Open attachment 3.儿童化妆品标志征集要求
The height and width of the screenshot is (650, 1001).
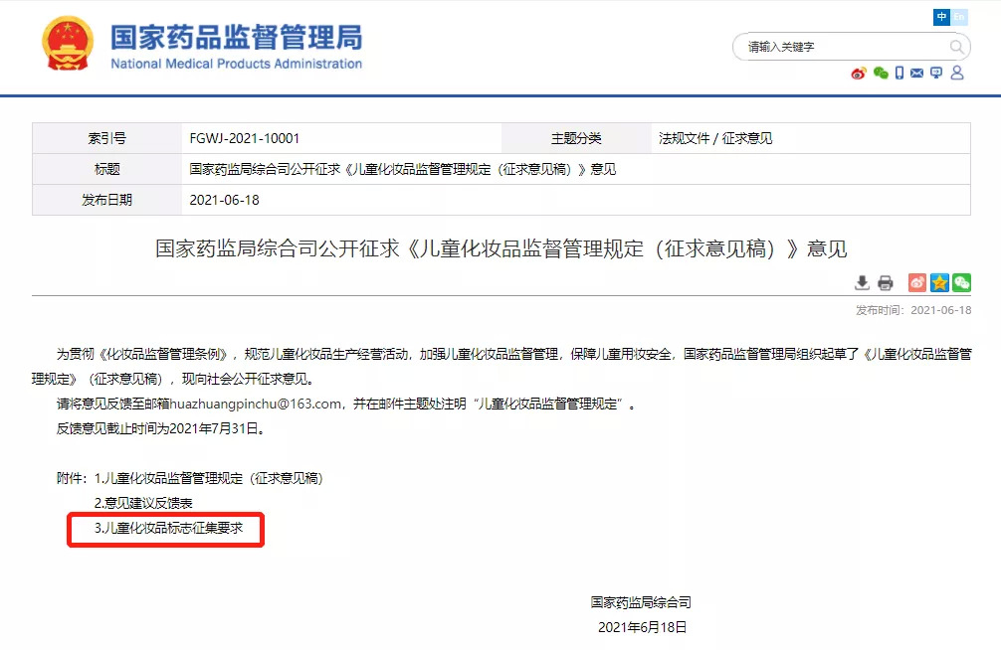click(168, 528)
